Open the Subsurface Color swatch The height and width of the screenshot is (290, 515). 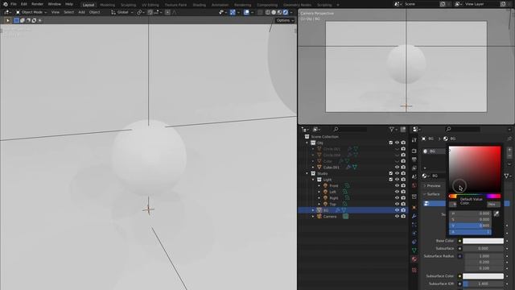click(x=483, y=275)
